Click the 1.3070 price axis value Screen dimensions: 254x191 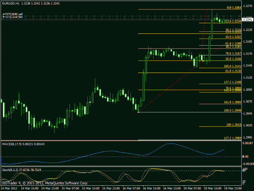coord(247,101)
